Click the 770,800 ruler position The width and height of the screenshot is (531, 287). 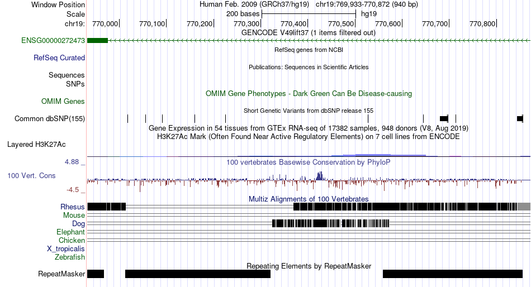(483, 23)
